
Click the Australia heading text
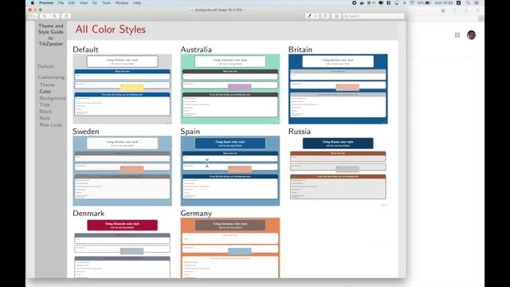pyautogui.click(x=196, y=49)
